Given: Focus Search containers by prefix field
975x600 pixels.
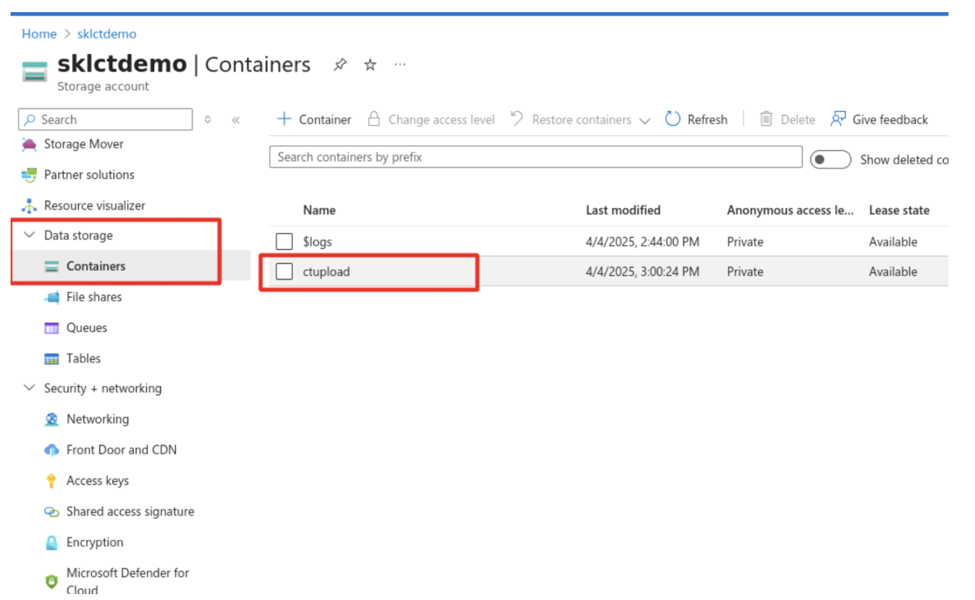Looking at the screenshot, I should pyautogui.click(x=536, y=157).
